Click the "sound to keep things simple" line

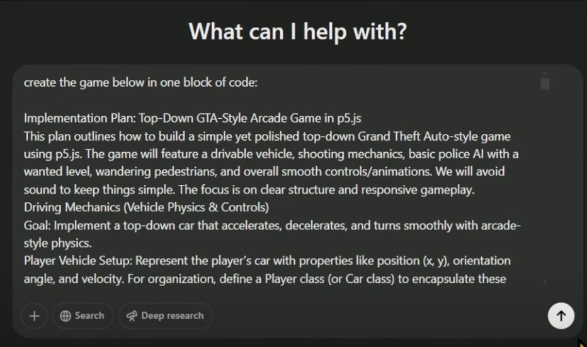pos(249,190)
